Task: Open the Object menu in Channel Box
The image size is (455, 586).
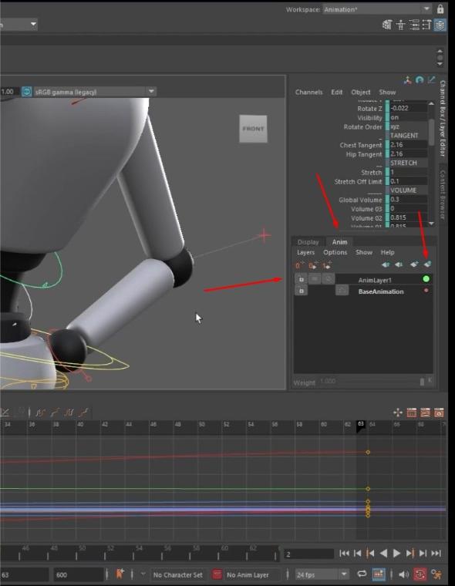Action: point(360,92)
